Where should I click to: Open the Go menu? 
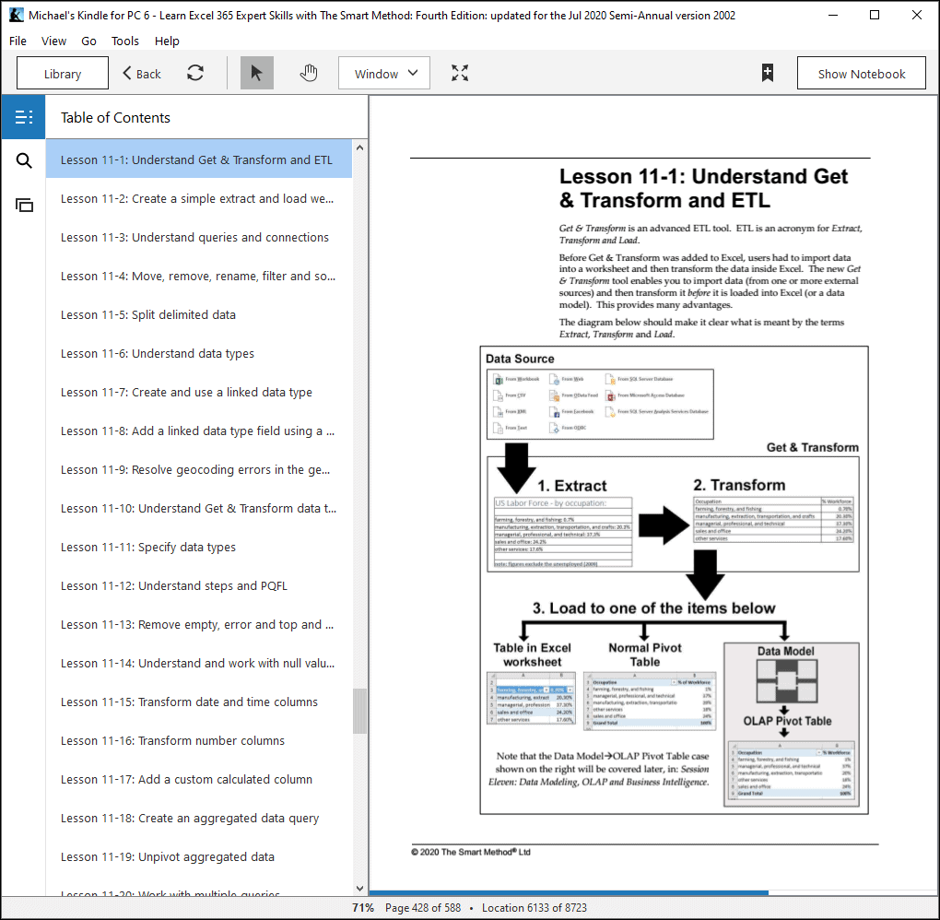coord(88,41)
